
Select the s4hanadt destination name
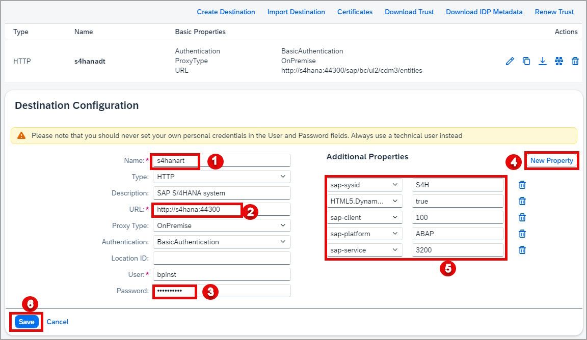pyautogui.click(x=90, y=62)
